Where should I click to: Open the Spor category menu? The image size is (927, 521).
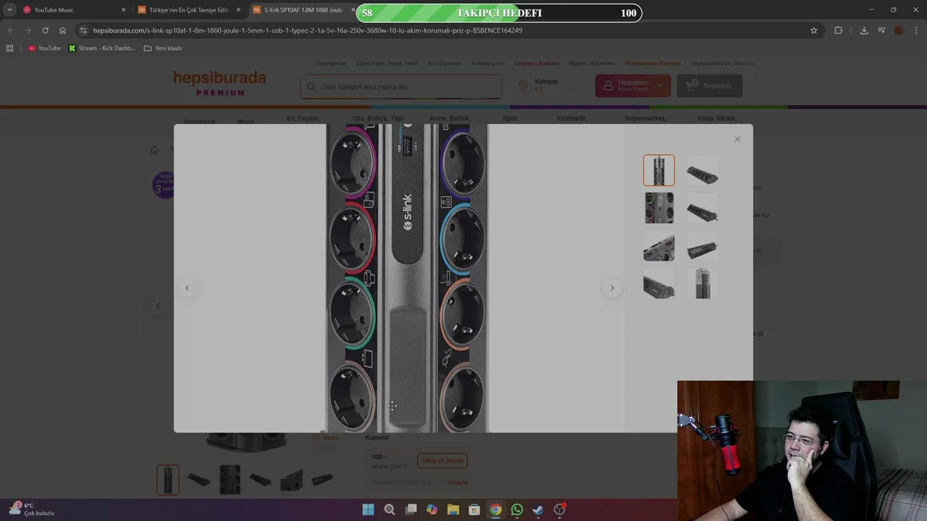pyautogui.click(x=511, y=119)
